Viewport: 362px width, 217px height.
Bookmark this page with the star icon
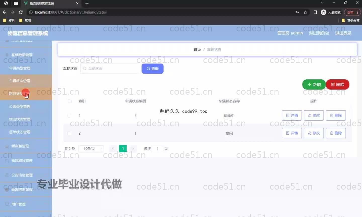(x=305, y=12)
